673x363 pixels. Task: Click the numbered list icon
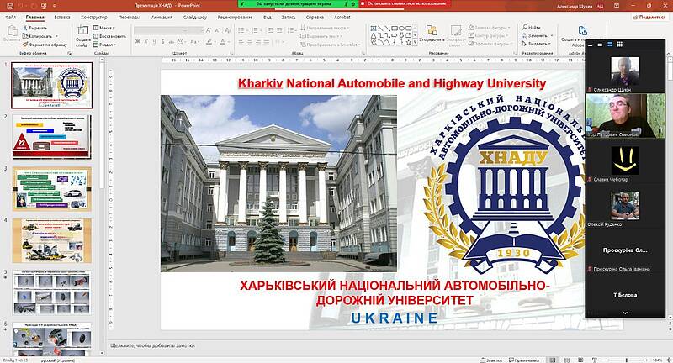256,30
